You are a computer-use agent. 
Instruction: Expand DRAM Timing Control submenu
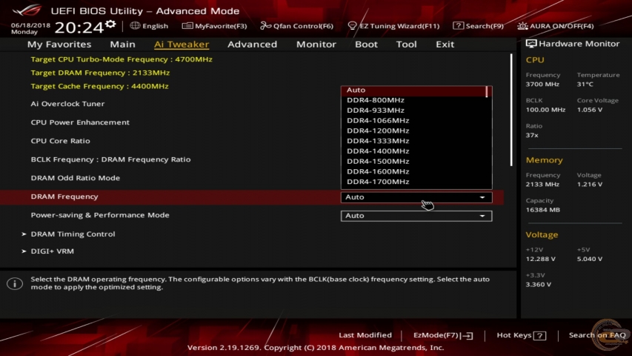click(x=73, y=234)
